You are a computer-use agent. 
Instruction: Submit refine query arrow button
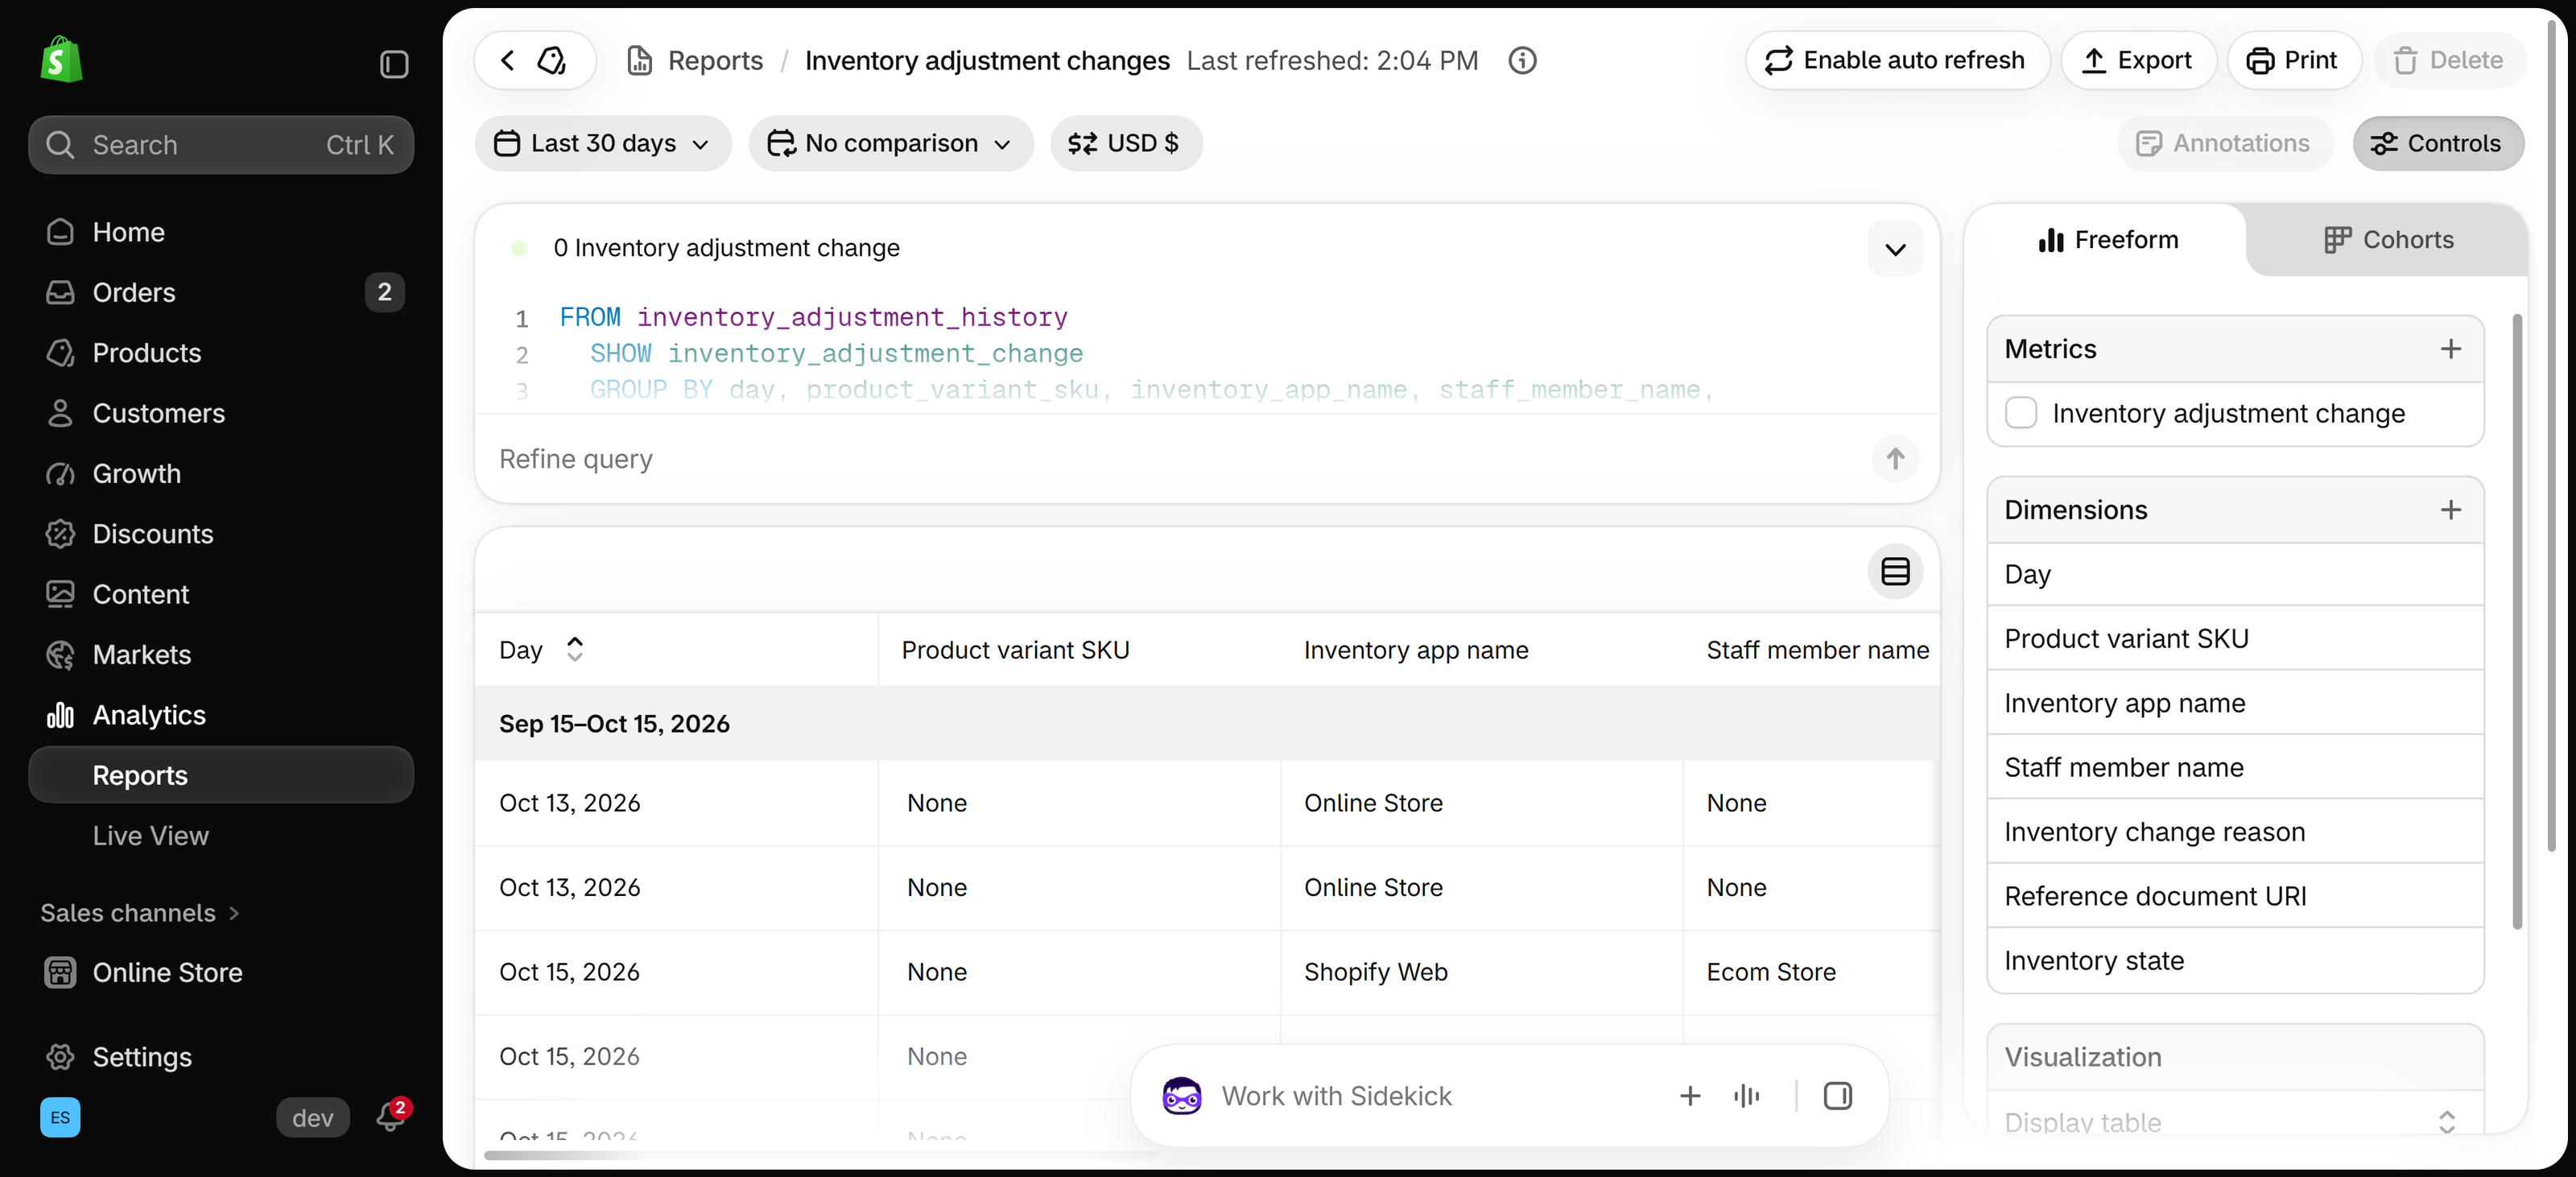pyautogui.click(x=1895, y=459)
